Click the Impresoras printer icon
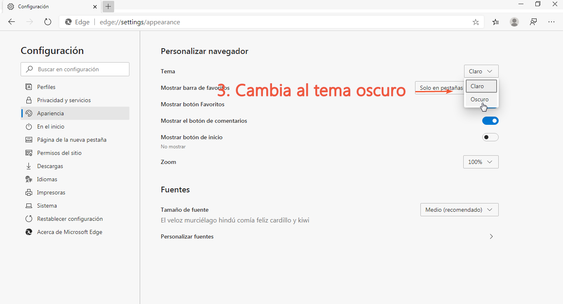The image size is (563, 304). coord(29,192)
